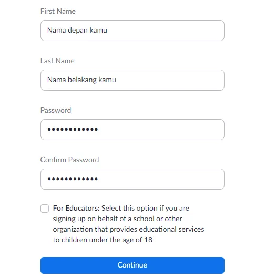Click 'organization that provides educational services' text
265x277 pixels.
(x=128, y=229)
